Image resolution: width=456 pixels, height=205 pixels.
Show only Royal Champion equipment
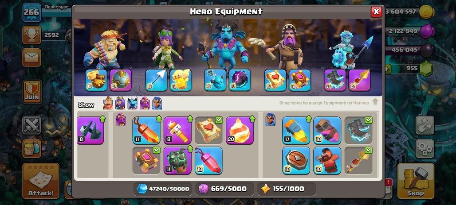pos(157,103)
